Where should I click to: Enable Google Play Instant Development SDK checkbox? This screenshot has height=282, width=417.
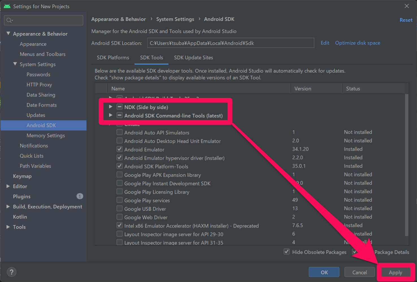[120, 183]
